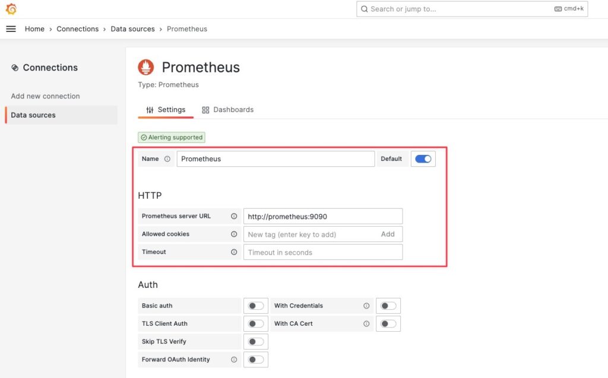Click info icon for Prometheus server URL

tap(234, 217)
